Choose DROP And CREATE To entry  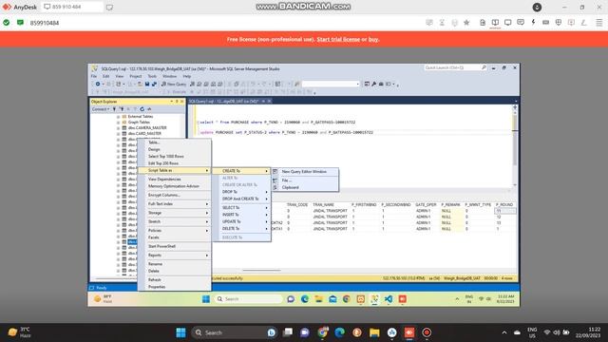coord(241,199)
